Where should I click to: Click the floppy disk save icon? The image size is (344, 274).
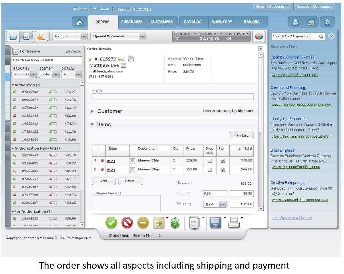[x=216, y=223]
